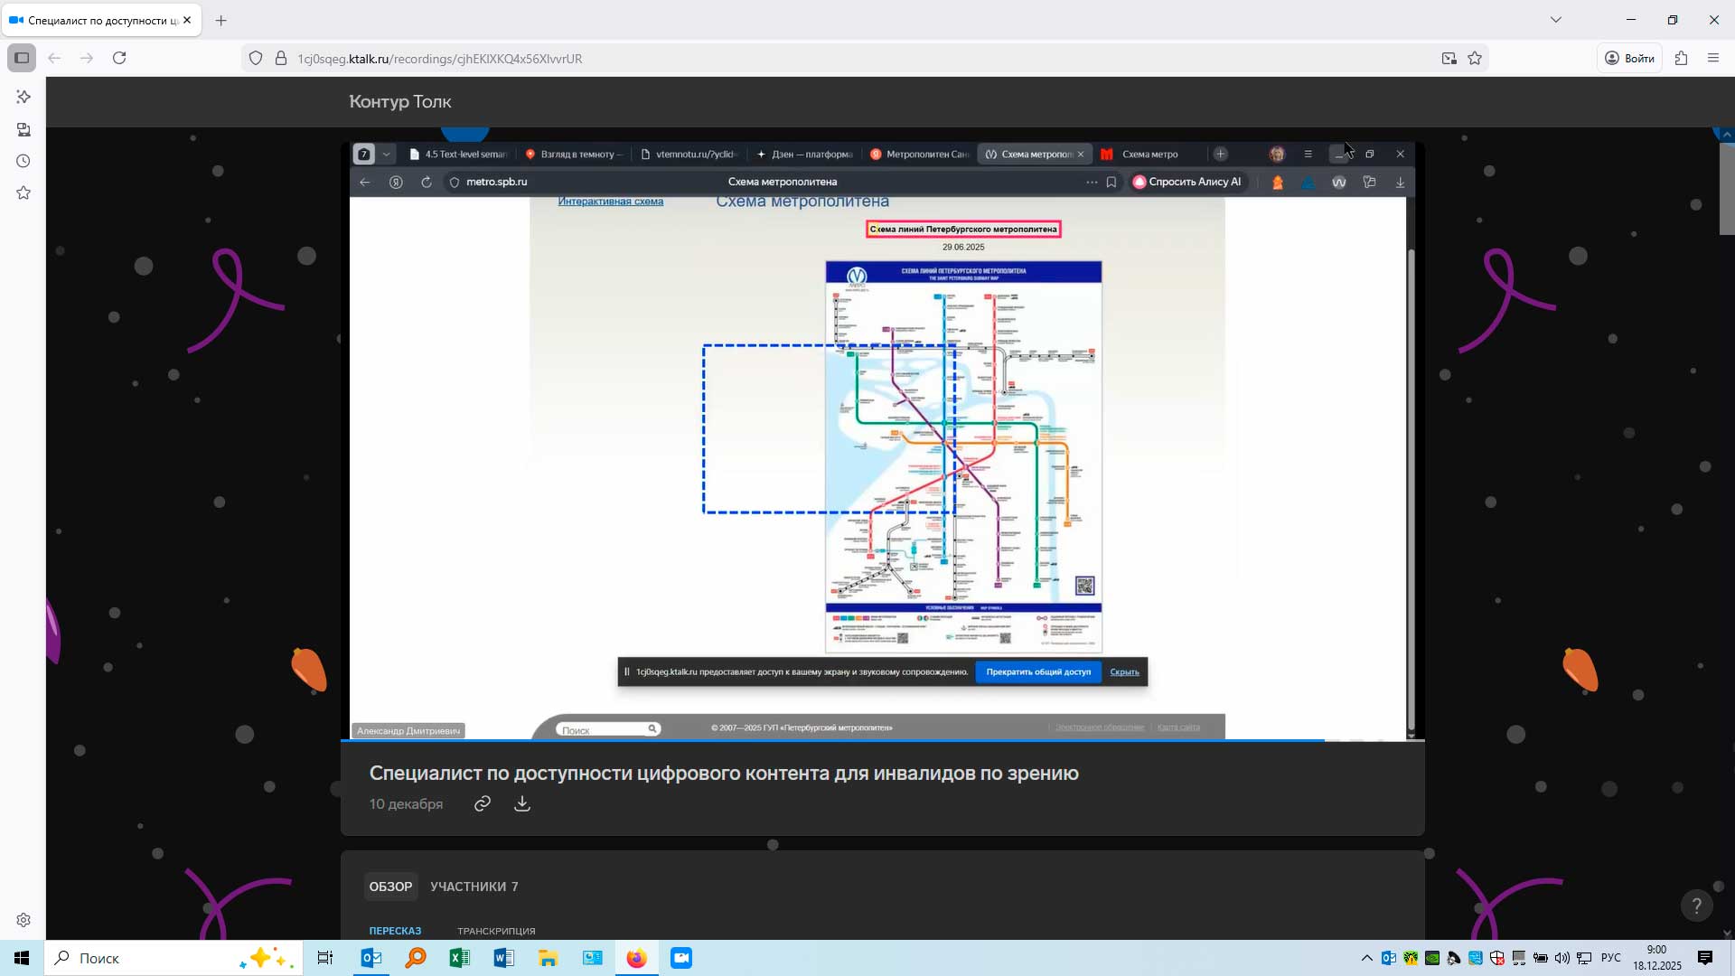1735x976 pixels.
Task: Bookmark this page with star icon
Action: (x=1475, y=58)
